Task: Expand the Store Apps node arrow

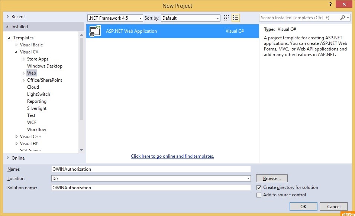Action: pos(23,59)
